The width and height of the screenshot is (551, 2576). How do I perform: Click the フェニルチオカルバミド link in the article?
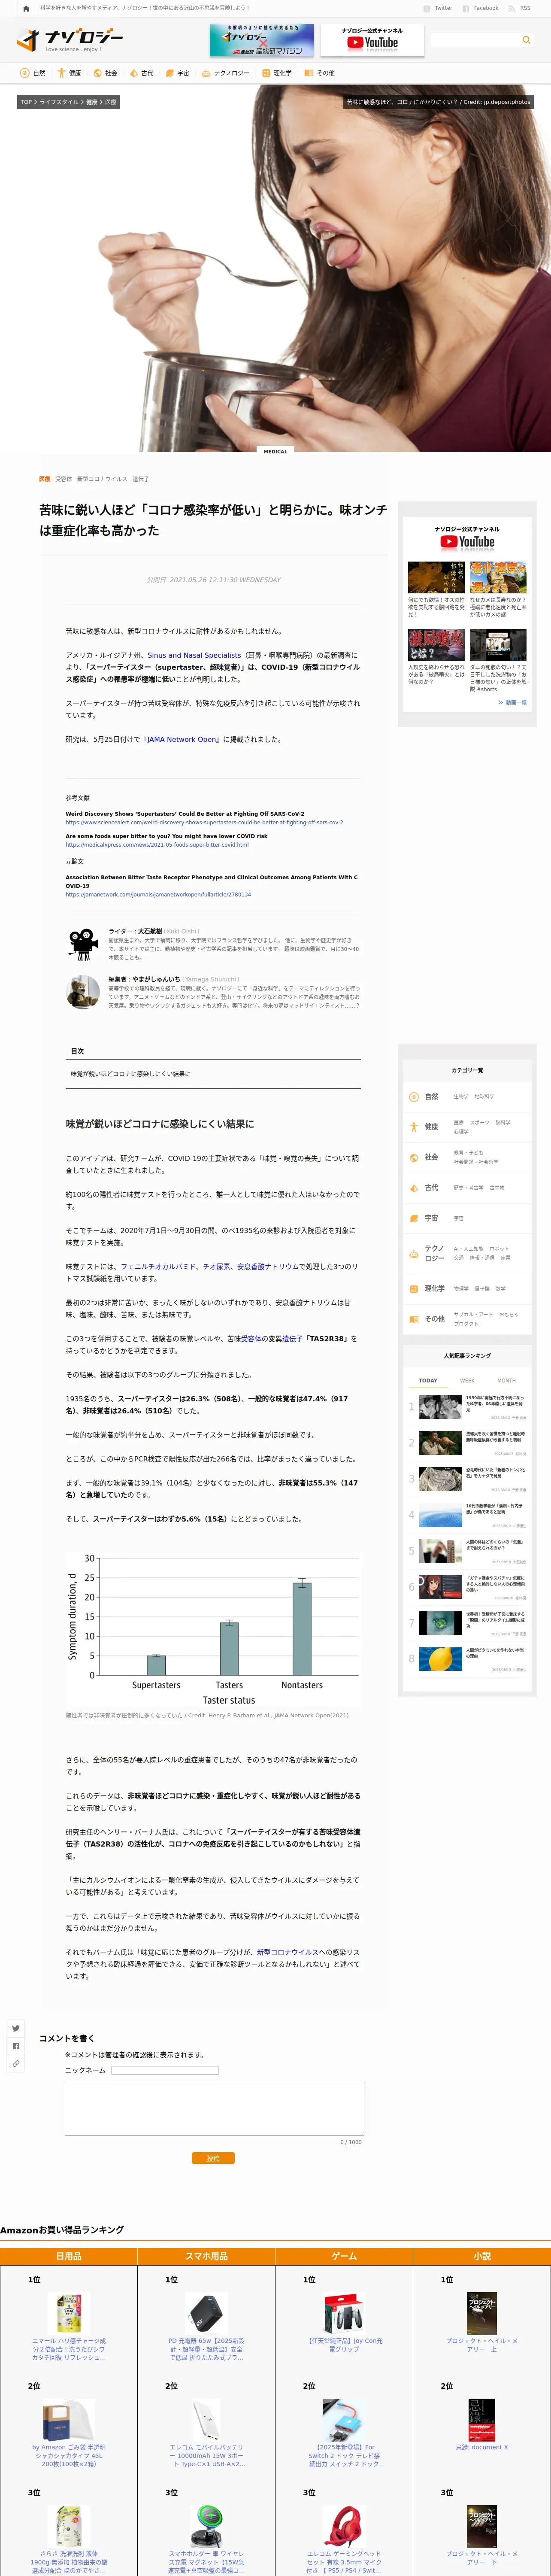(x=158, y=1266)
